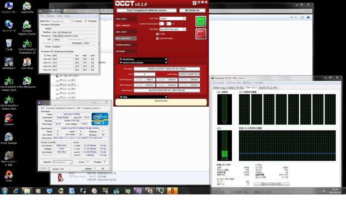Image resolution: width=346 pixels, height=216 pixels.
Task: Click the custom test duration minutes field
Action: pyautogui.click(x=169, y=24)
